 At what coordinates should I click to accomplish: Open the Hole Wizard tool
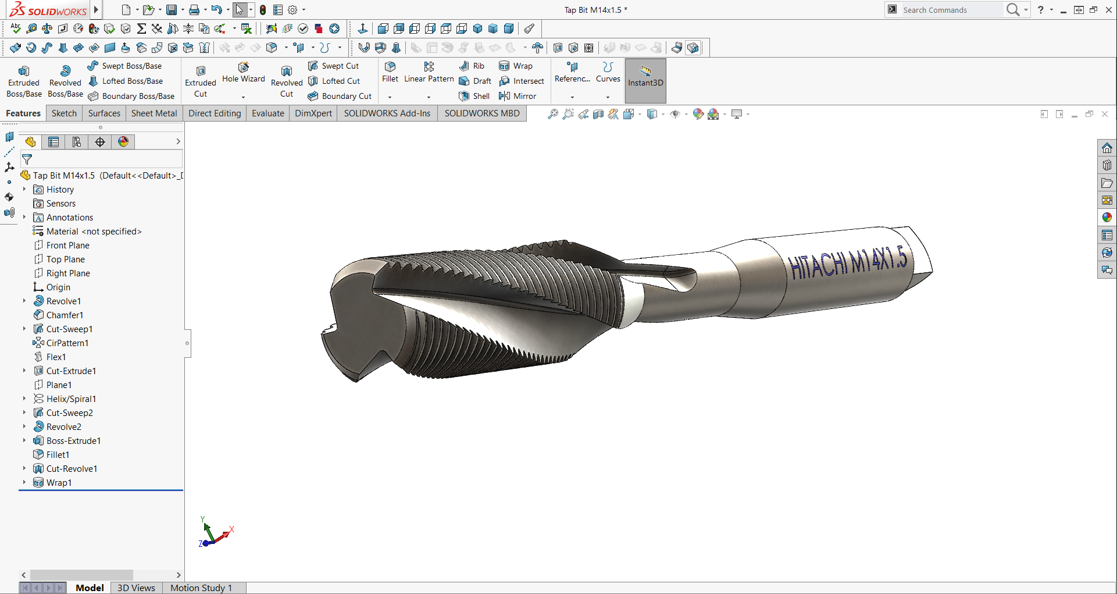(x=244, y=73)
